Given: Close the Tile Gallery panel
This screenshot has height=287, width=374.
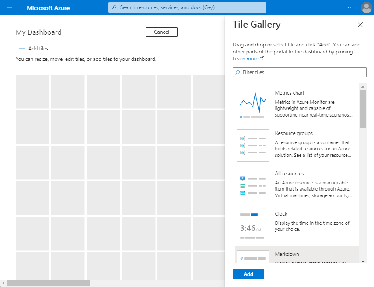Looking at the screenshot, I should [x=360, y=25].
